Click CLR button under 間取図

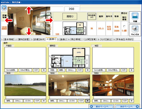(x=80, y=70)
